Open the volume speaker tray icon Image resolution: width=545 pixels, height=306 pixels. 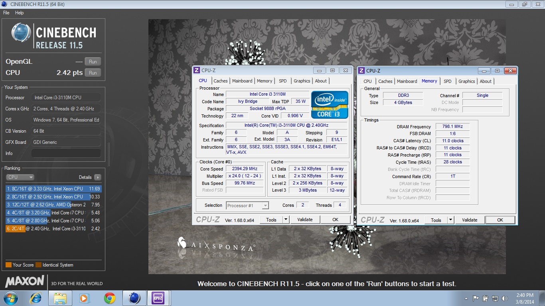tap(505, 298)
